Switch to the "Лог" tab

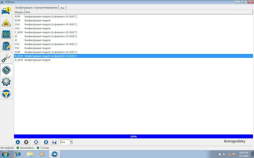pos(62,8)
